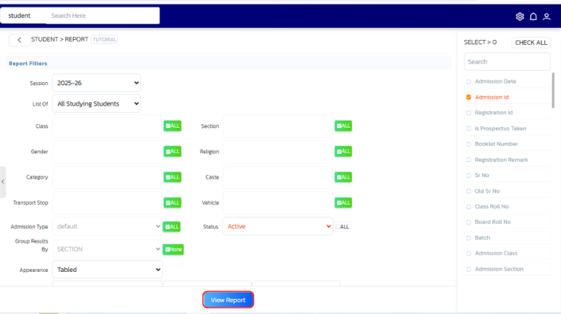Expand the collapsed left sidebar handle
The image size is (561, 314).
click(x=3, y=181)
